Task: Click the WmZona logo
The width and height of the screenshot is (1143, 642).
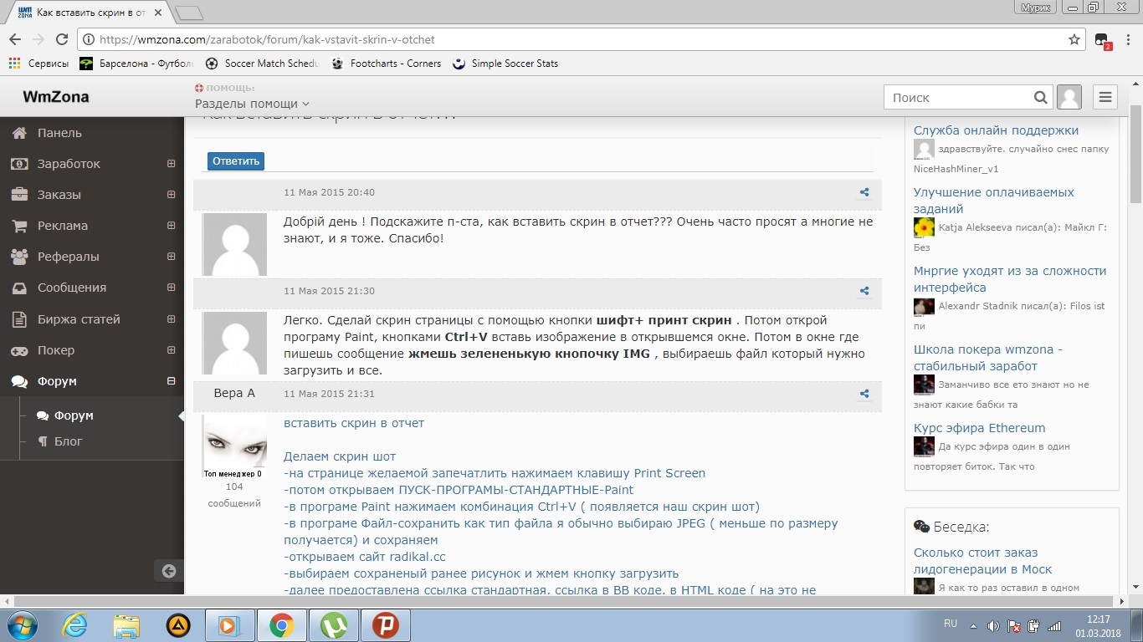Action: [x=55, y=97]
